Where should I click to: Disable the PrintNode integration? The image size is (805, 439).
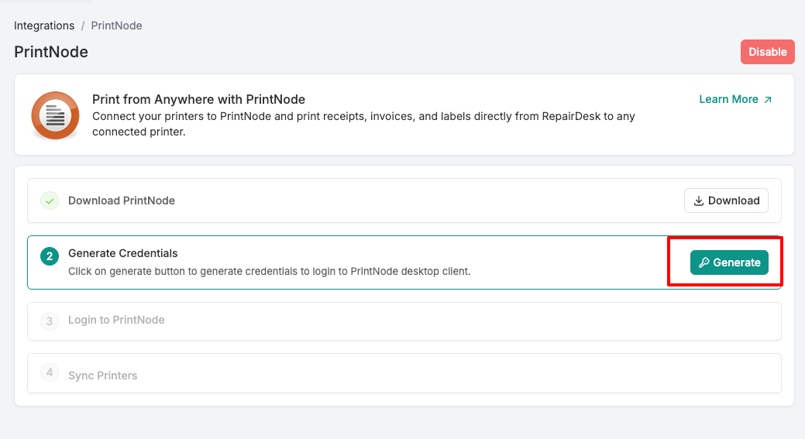click(x=767, y=52)
